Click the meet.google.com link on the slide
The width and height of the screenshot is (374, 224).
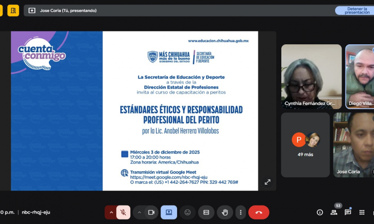click(169, 177)
